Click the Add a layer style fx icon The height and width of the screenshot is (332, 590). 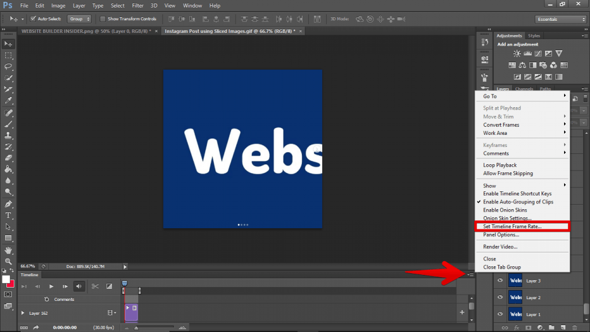click(517, 327)
